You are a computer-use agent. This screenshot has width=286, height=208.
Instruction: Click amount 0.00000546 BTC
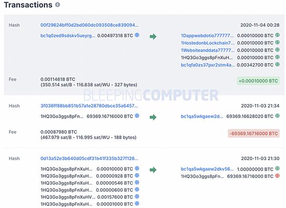(114, 183)
